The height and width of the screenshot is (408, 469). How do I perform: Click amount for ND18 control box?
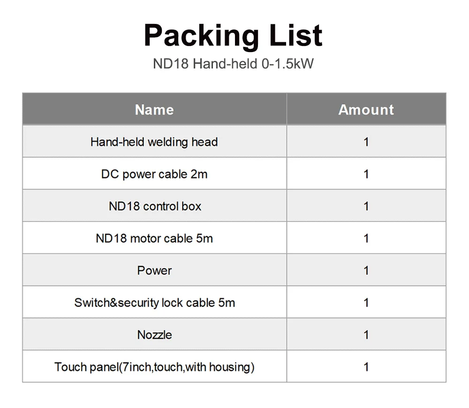click(366, 206)
